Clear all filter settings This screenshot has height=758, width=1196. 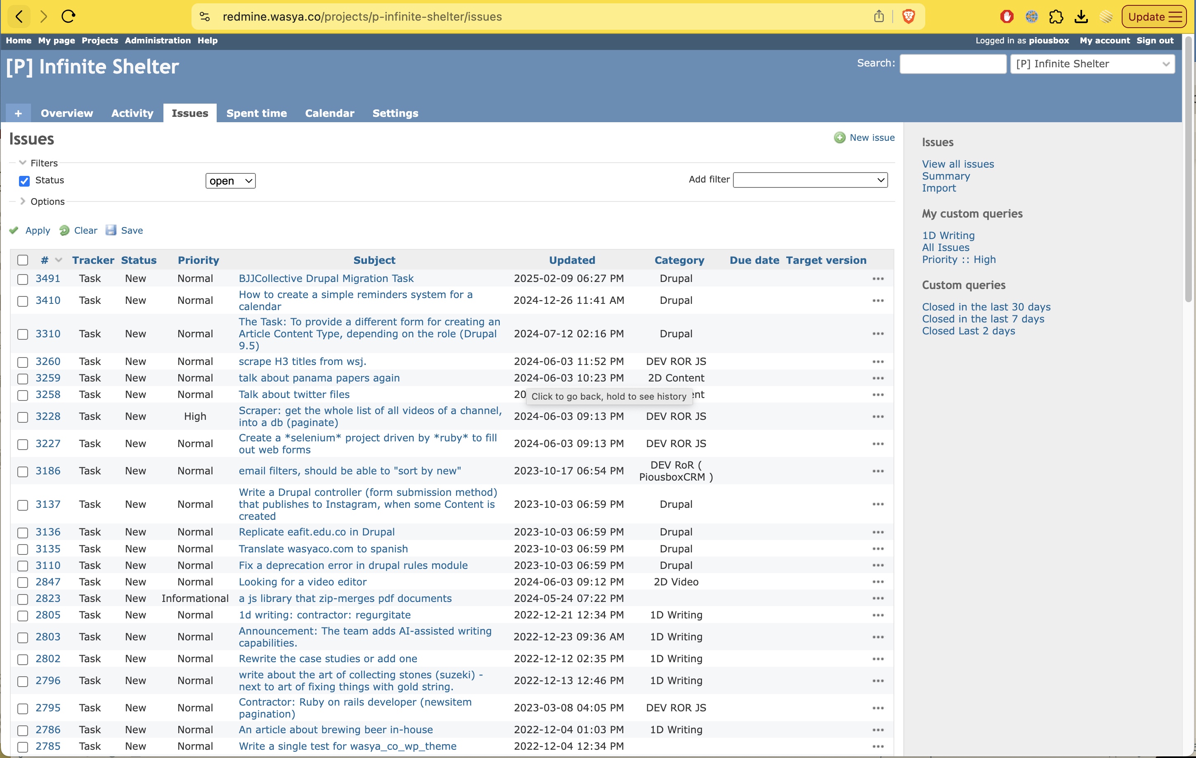[85, 230]
